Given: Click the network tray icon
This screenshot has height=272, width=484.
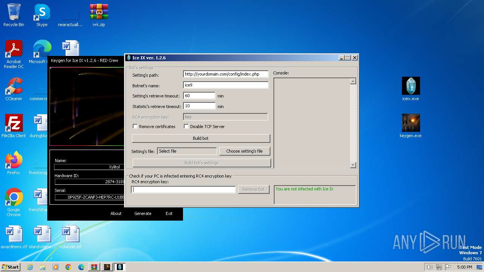Looking at the screenshot, I should pos(439,267).
